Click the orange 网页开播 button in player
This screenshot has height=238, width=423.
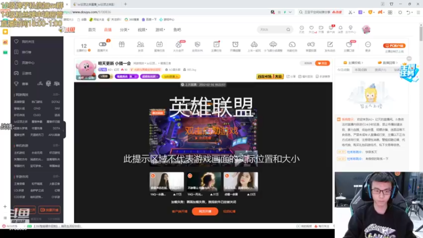click(x=205, y=211)
